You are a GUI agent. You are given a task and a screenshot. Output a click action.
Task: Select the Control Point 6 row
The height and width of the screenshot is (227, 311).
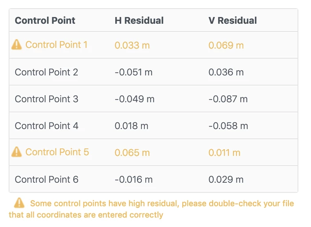click(154, 179)
